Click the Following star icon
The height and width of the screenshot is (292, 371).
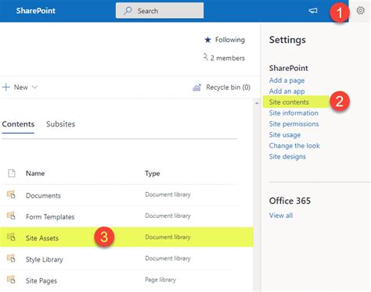207,40
